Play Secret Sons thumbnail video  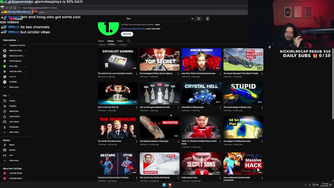click(x=201, y=164)
